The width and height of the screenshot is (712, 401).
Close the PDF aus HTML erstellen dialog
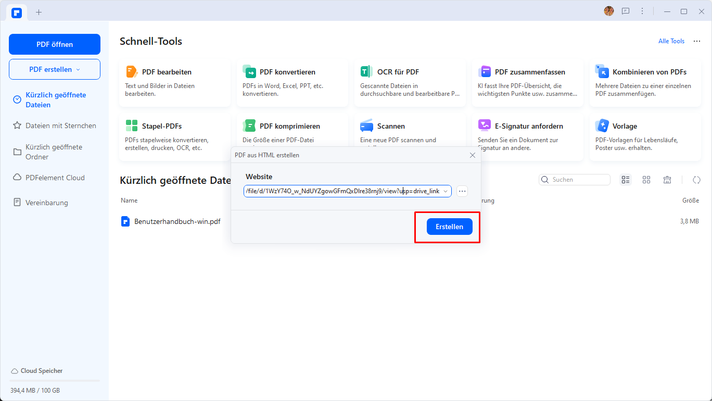point(473,155)
